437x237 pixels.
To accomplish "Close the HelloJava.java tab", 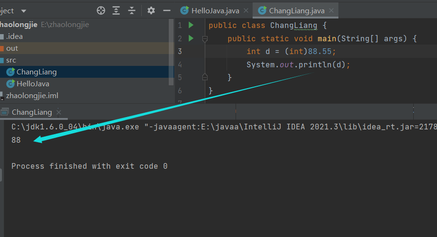I will click(246, 10).
